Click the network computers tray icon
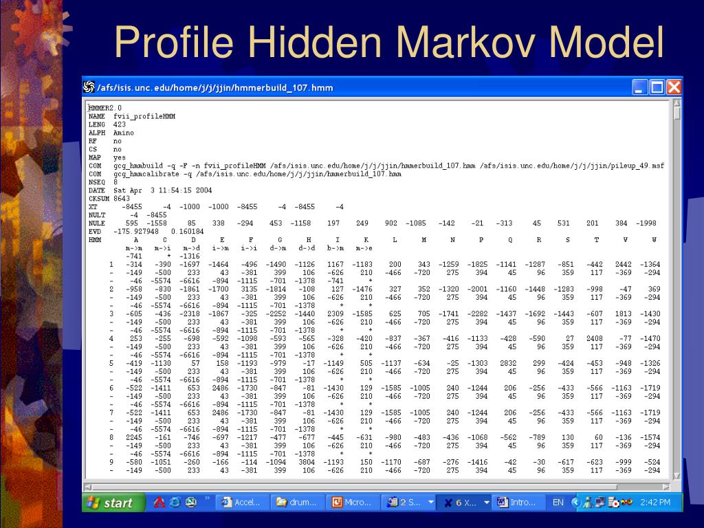This screenshot has height=528, width=704. [x=599, y=503]
